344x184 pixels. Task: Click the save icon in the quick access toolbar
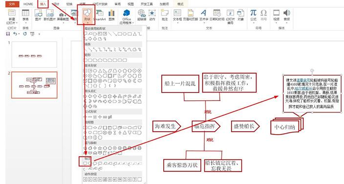pos(8,34)
